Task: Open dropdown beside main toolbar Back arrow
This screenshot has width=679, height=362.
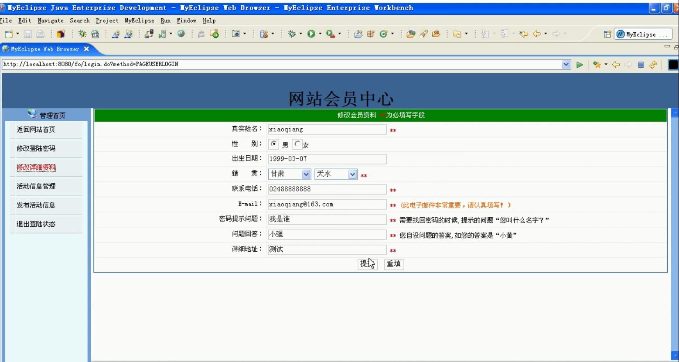Action: click(x=546, y=34)
